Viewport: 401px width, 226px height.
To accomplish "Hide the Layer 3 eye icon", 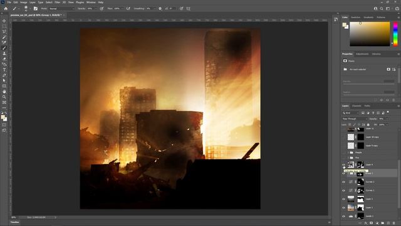I will pyautogui.click(x=344, y=199).
